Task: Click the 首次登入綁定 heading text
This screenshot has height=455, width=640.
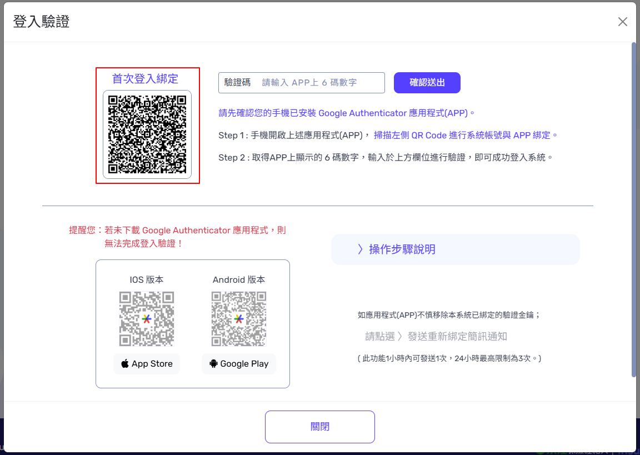Action: tap(146, 79)
